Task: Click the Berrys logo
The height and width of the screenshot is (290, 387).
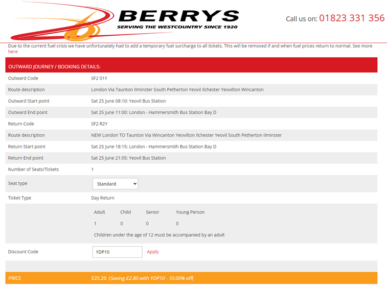Action: [125, 21]
